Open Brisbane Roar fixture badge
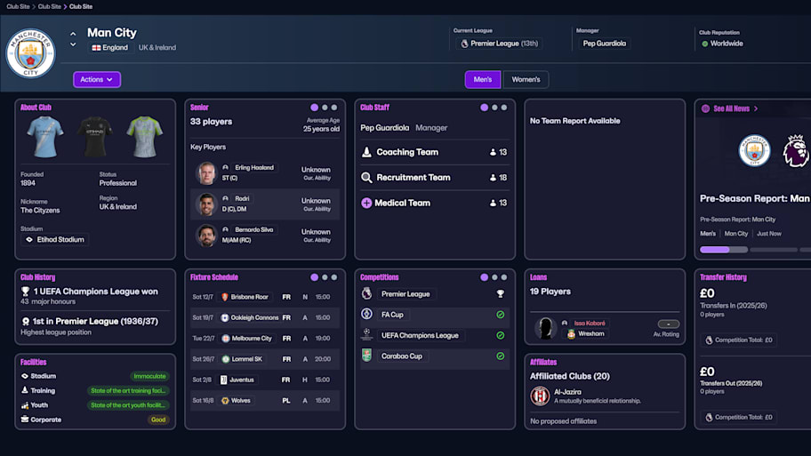Image resolution: width=811 pixels, height=456 pixels. (x=225, y=297)
